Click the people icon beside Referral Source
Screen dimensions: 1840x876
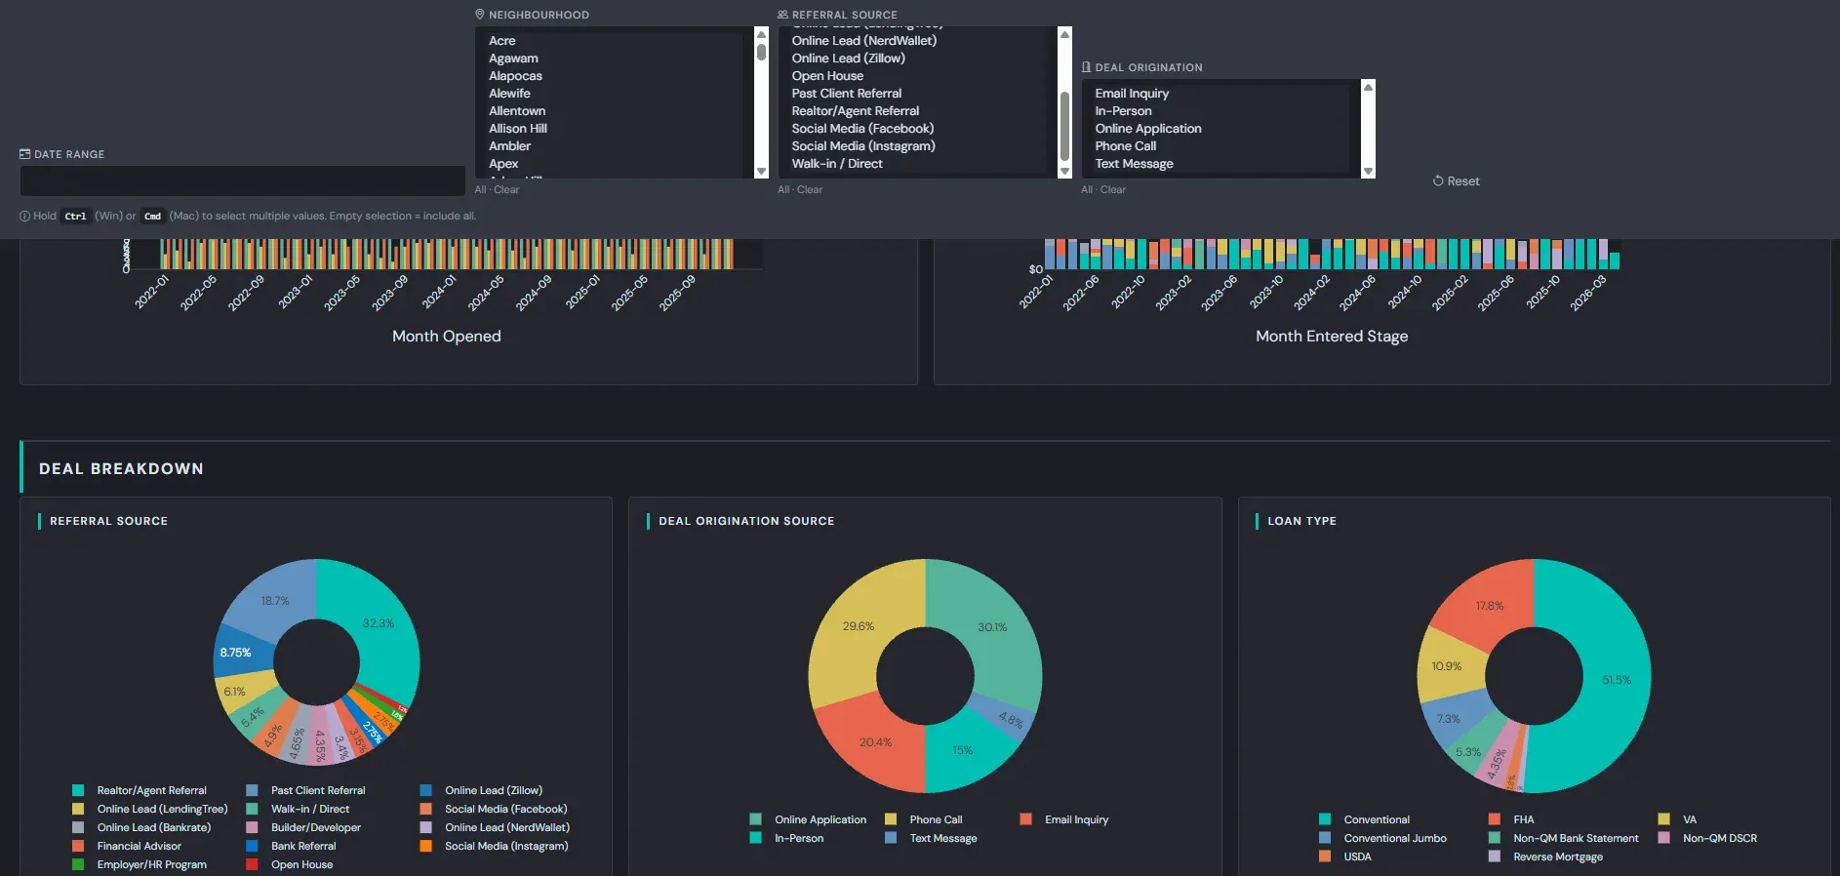783,15
